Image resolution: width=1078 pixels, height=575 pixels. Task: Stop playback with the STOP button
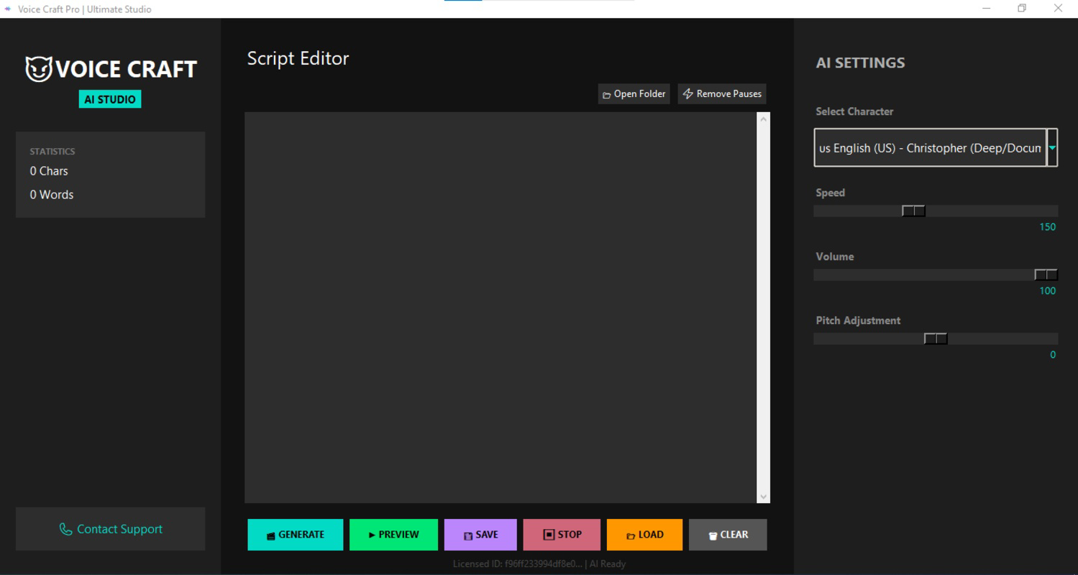coord(562,535)
